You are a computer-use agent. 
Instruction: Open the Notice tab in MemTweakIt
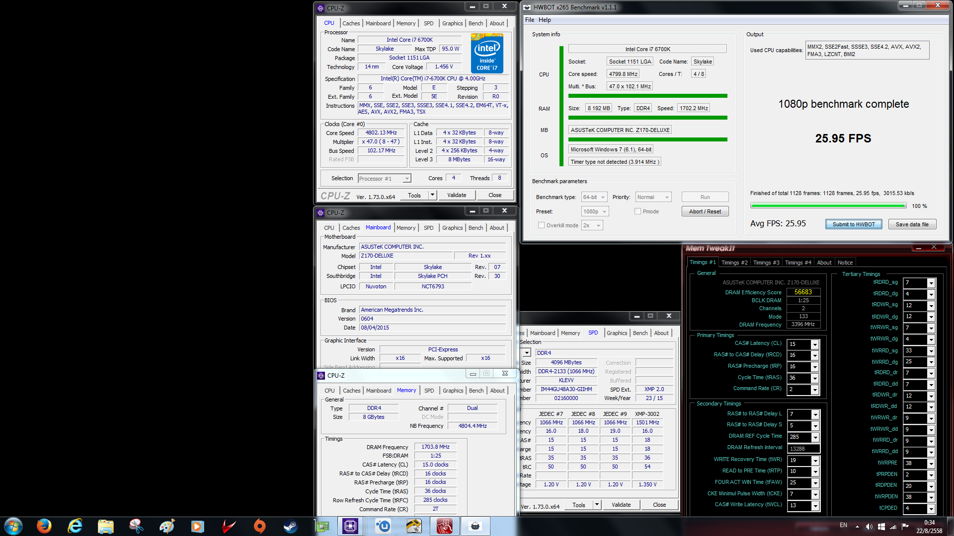tap(845, 263)
